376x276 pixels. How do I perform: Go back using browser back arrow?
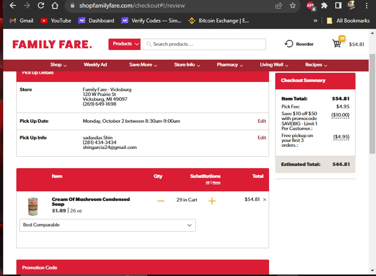tap(13, 5)
